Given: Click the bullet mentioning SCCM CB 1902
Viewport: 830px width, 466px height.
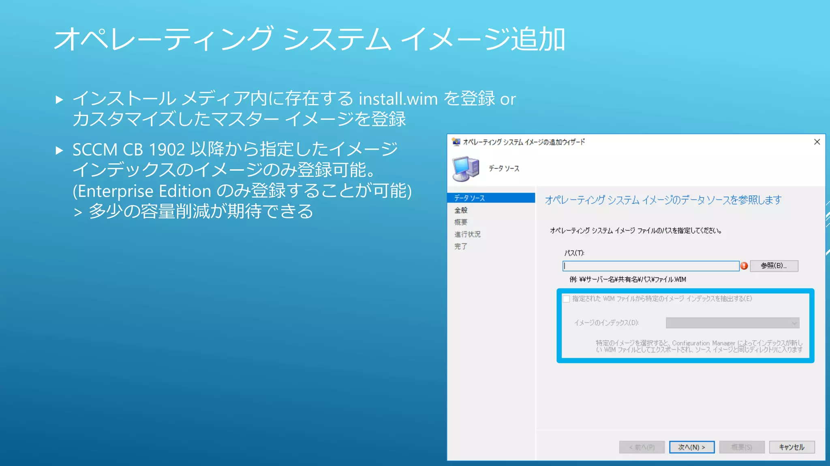Looking at the screenshot, I should tap(242, 180).
